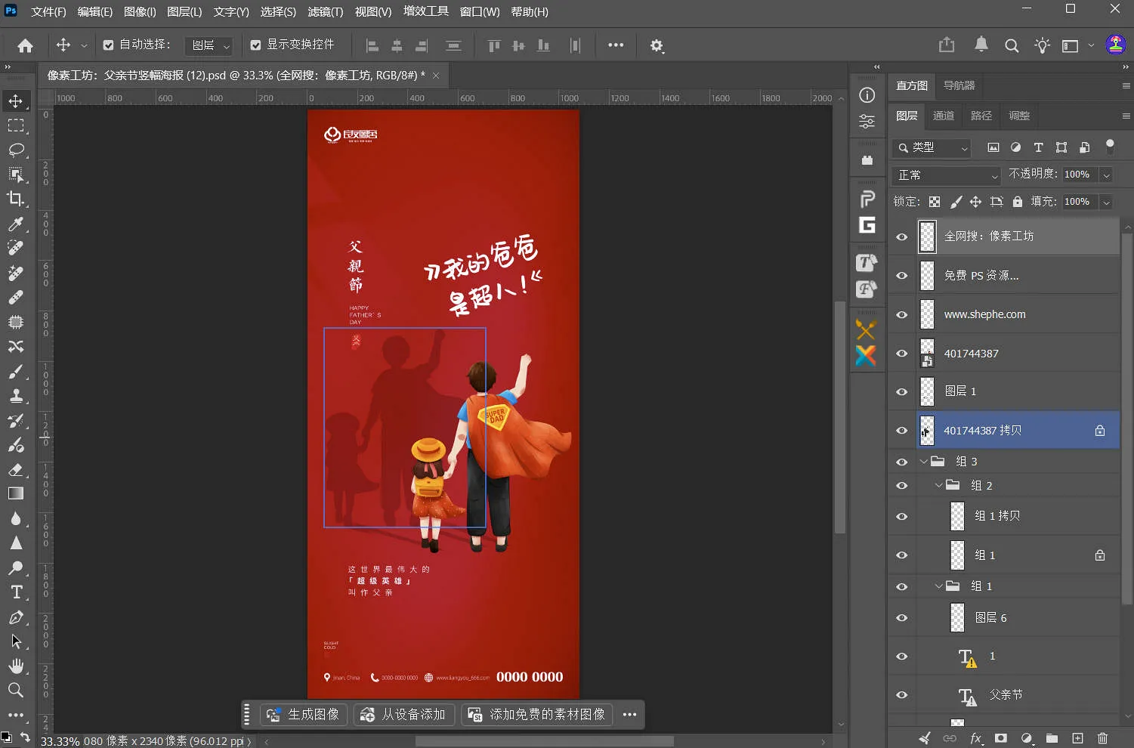The width and height of the screenshot is (1134, 748).
Task: Switch to the 通道 tab
Action: point(944,116)
